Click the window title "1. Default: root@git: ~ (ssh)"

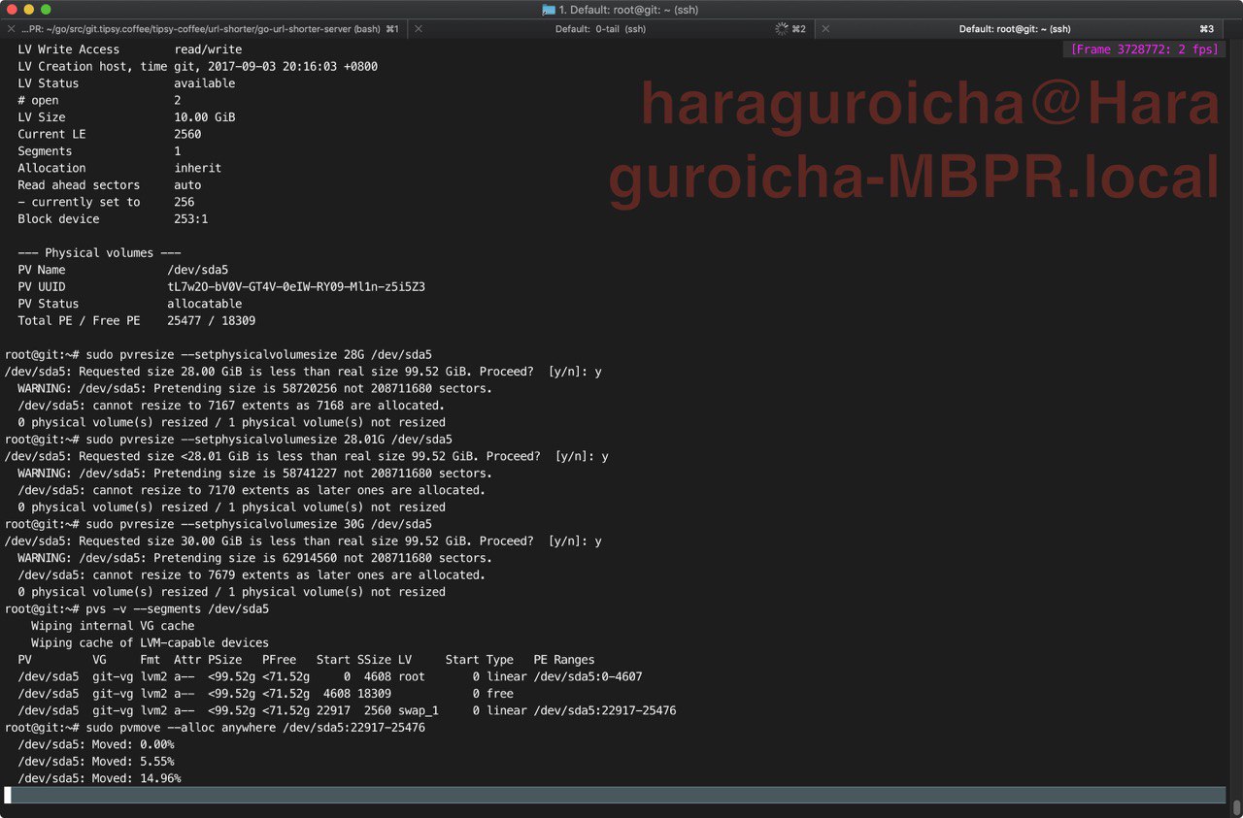click(x=628, y=10)
